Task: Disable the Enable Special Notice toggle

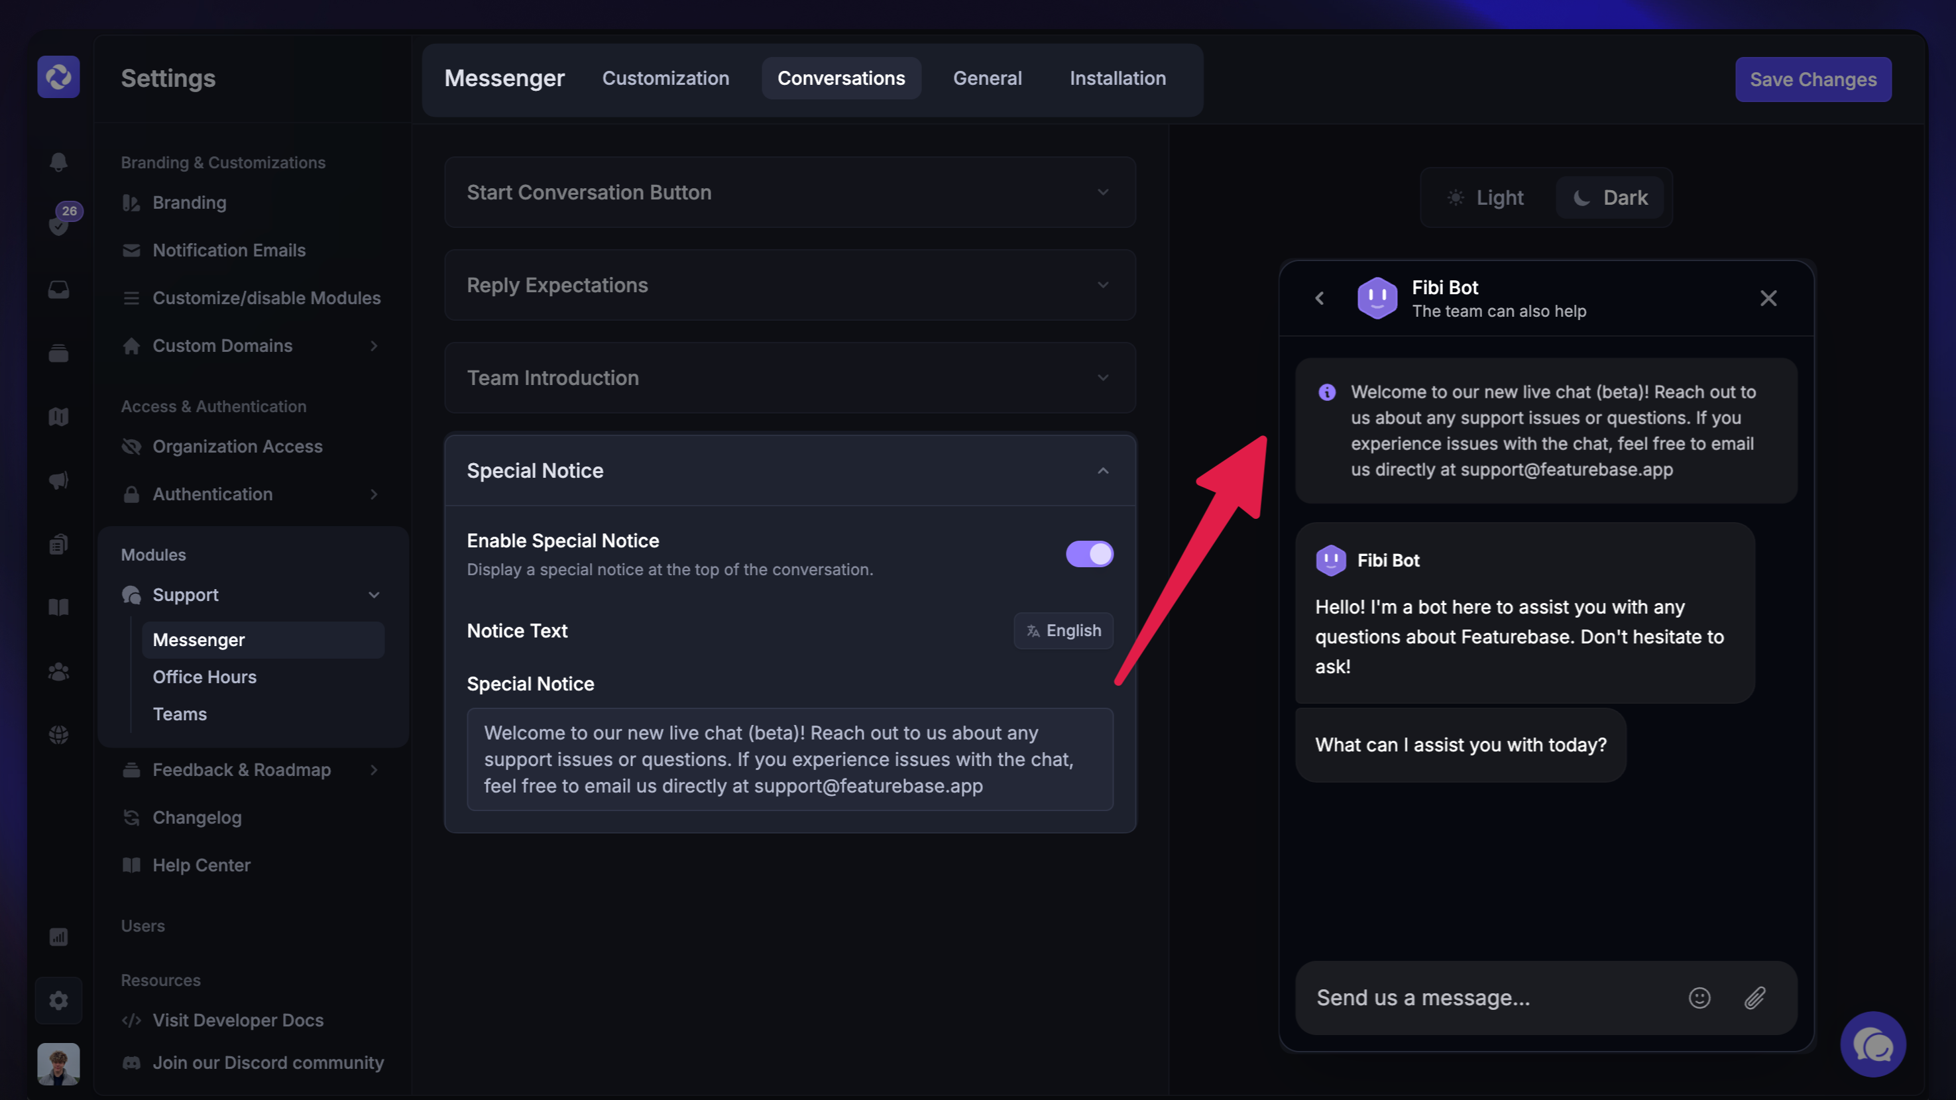Action: [1089, 554]
